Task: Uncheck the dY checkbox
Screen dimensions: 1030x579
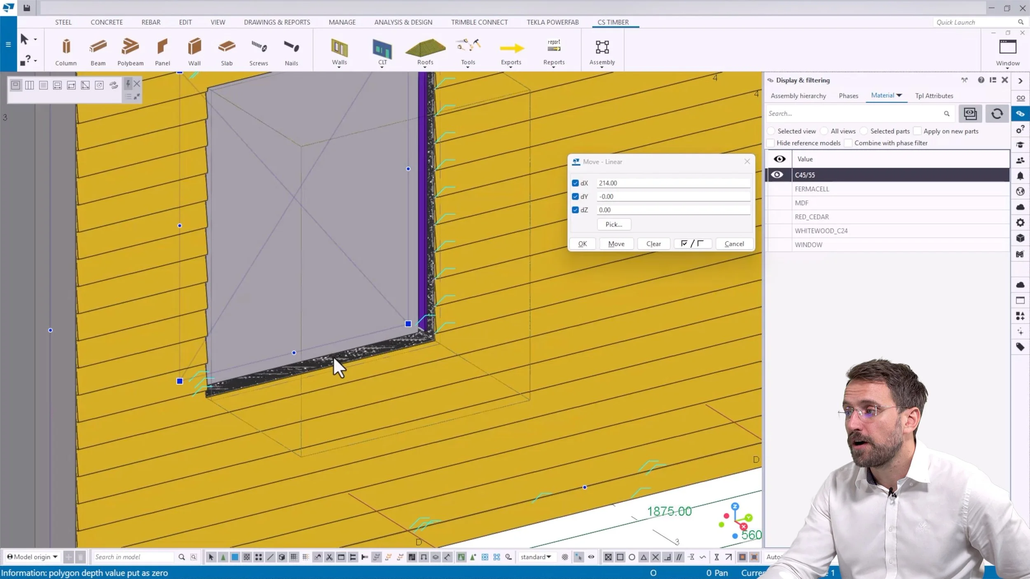Action: pos(575,196)
